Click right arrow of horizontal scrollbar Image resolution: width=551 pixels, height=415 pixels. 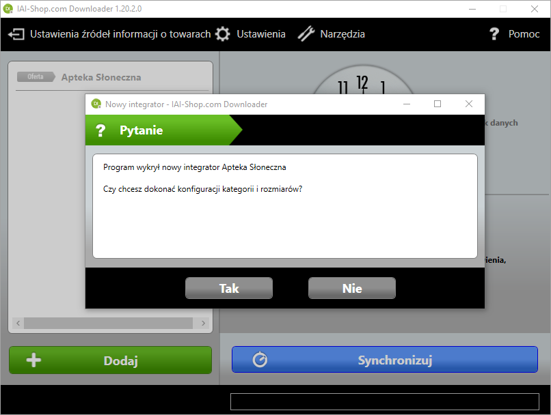203,323
